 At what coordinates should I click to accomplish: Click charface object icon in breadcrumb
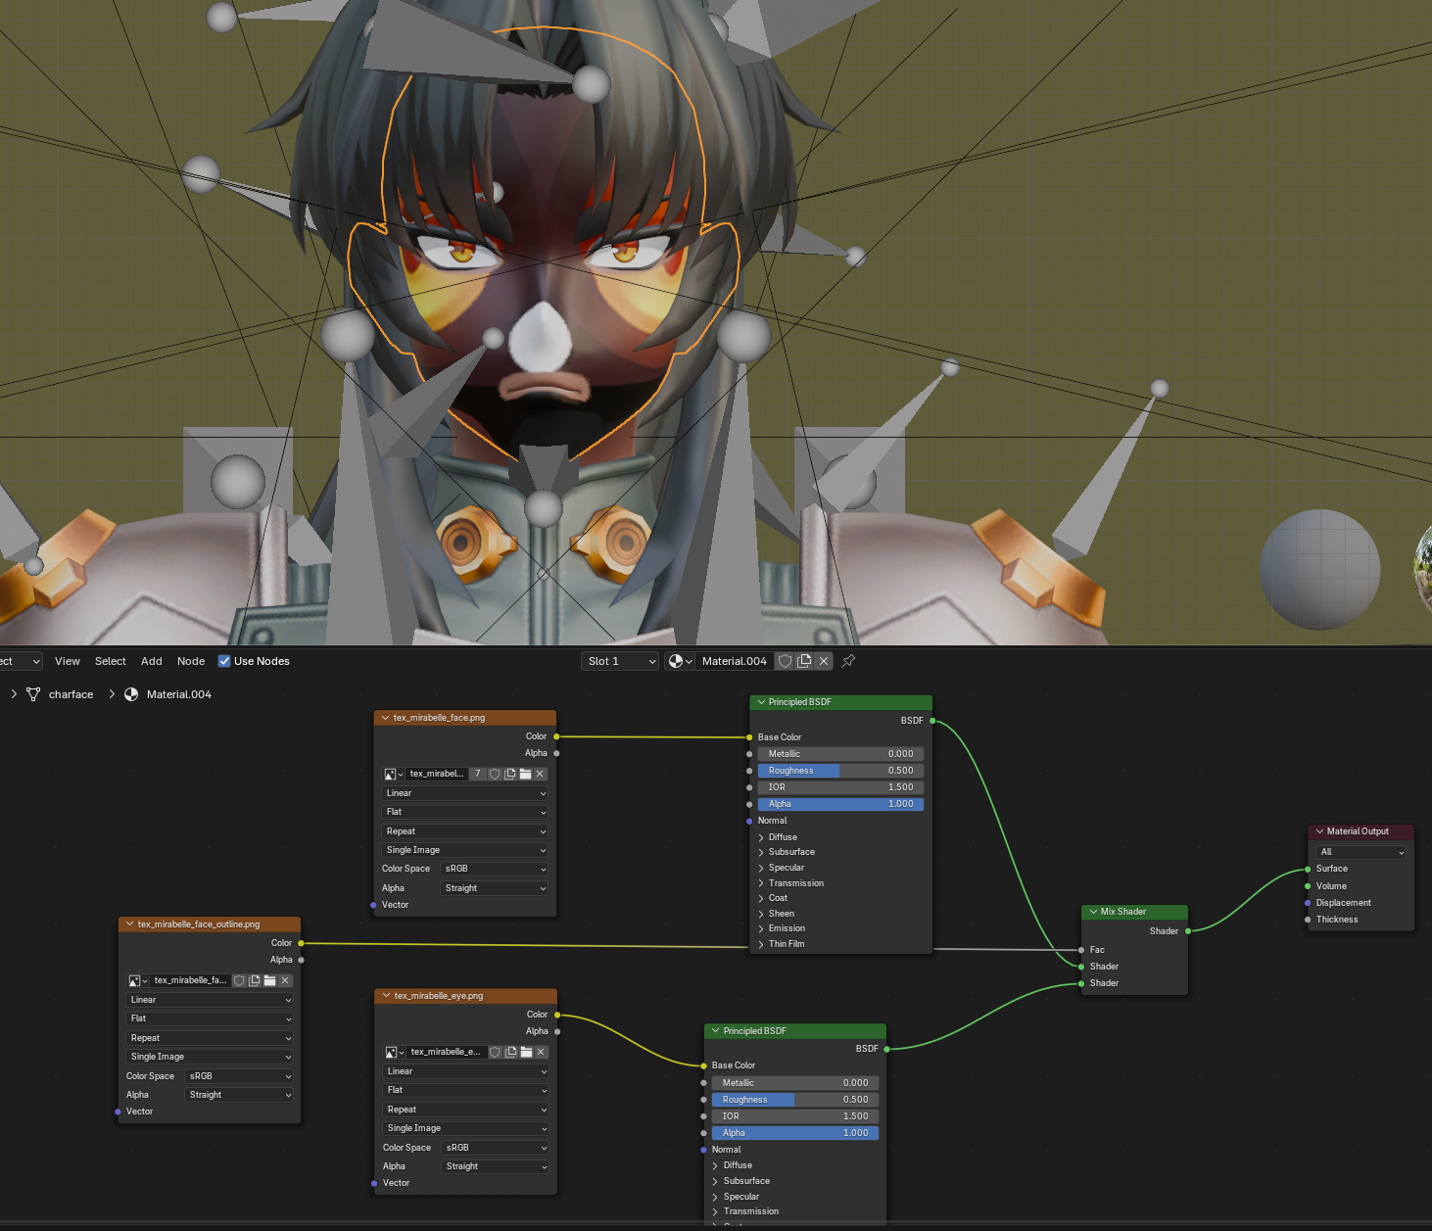click(33, 694)
